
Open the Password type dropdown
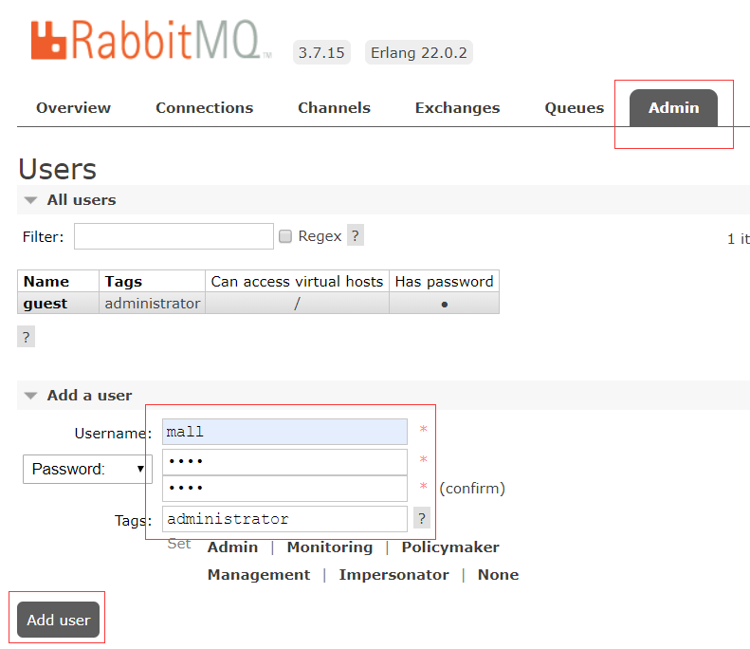pos(87,469)
